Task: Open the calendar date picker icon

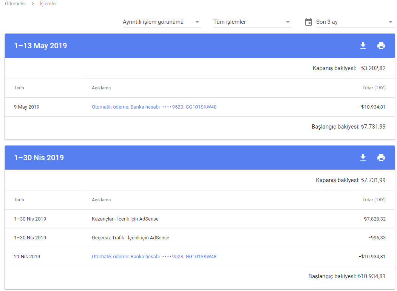Action: [308, 21]
